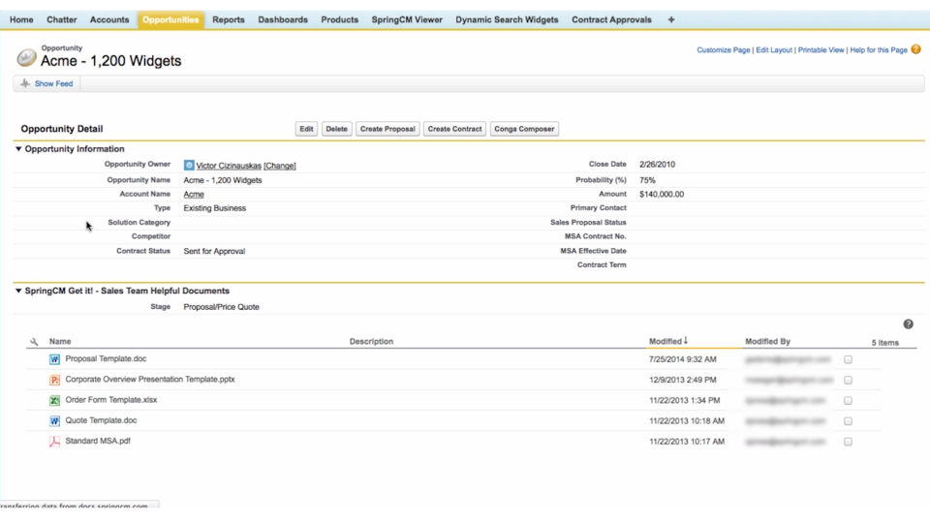
Task: Click the Conga Composer button
Action: click(x=524, y=129)
